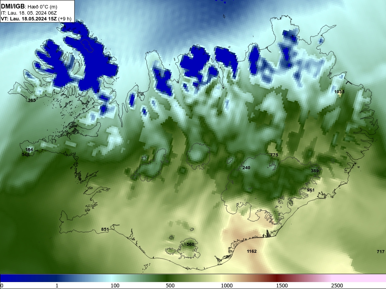Click the 548 map value label

(x=25, y=155)
